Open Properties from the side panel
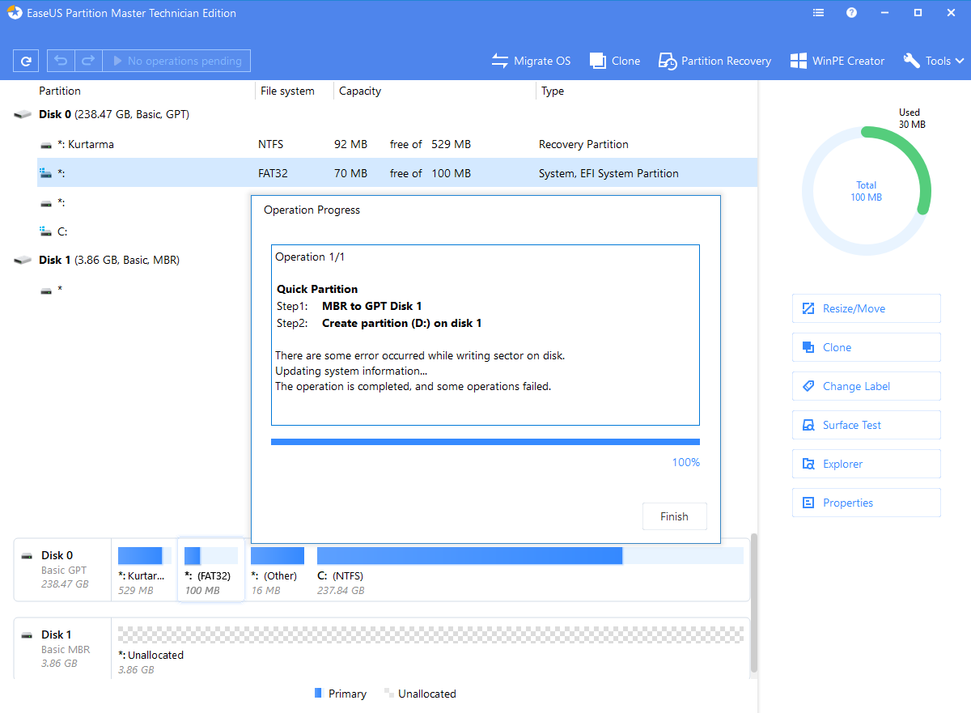The width and height of the screenshot is (971, 713). point(866,503)
